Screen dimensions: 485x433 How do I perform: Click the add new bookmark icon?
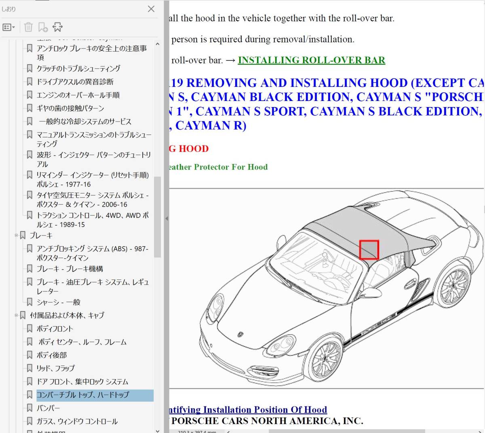pyautogui.click(x=43, y=27)
